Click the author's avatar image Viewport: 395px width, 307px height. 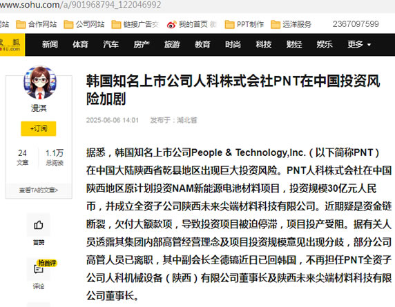coord(40,83)
